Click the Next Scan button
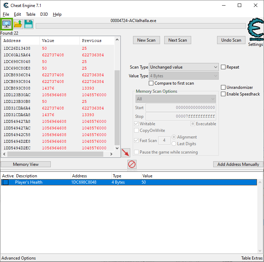 tap(178, 40)
